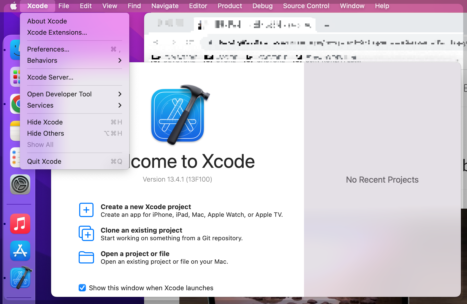Open the Find menu
Image resolution: width=467 pixels, height=304 pixels.
[134, 6]
